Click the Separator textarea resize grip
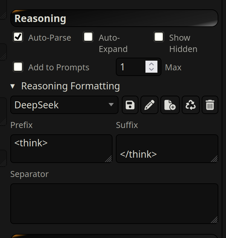226x238 pixels. tap(215, 220)
